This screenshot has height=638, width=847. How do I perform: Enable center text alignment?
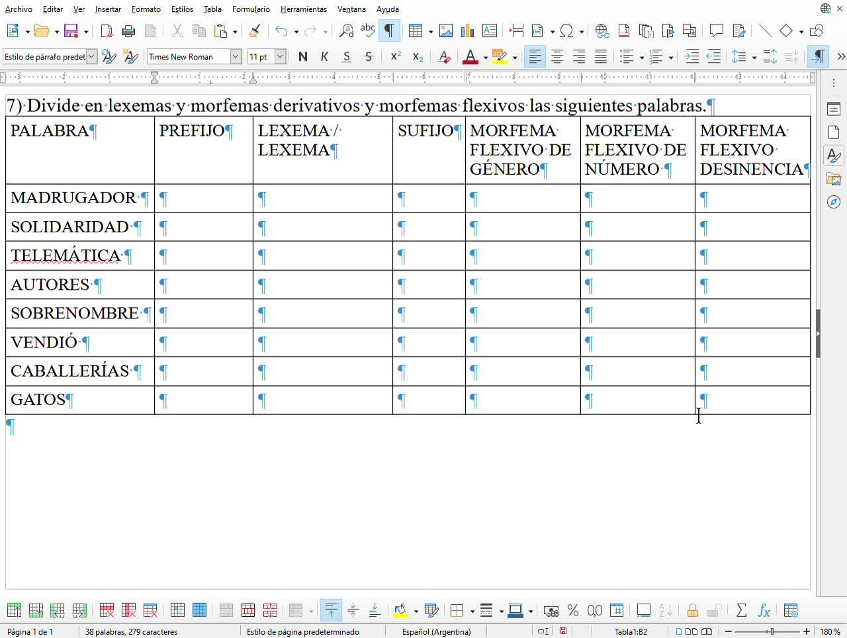pyautogui.click(x=557, y=57)
